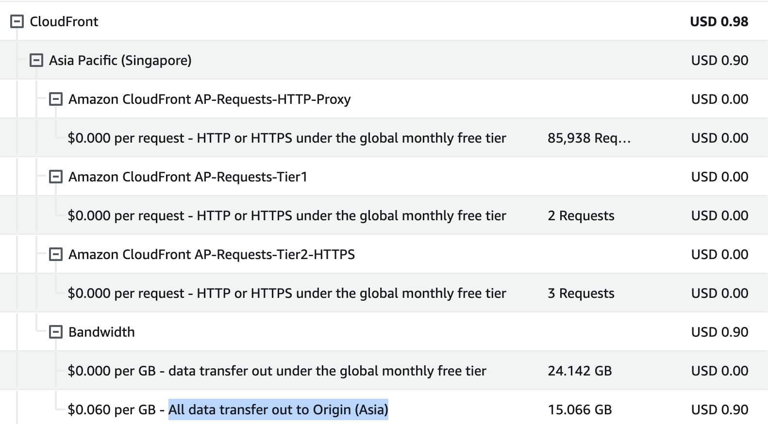The image size is (768, 424).
Task: Click the 2 Requests usage value
Action: click(x=581, y=215)
